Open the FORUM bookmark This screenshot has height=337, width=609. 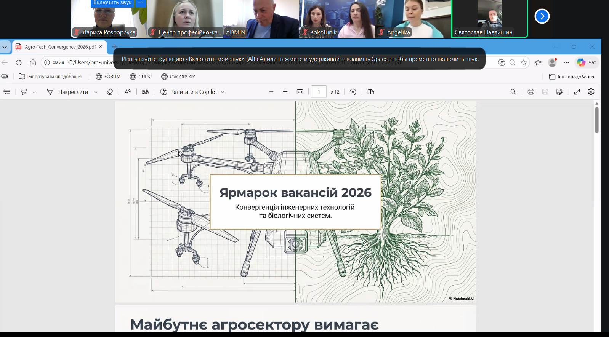108,77
